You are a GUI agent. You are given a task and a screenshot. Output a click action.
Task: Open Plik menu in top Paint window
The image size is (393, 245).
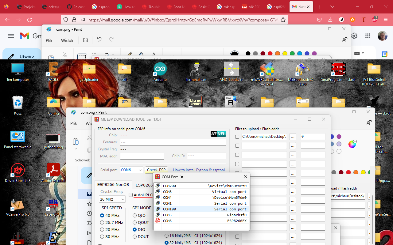point(49,40)
